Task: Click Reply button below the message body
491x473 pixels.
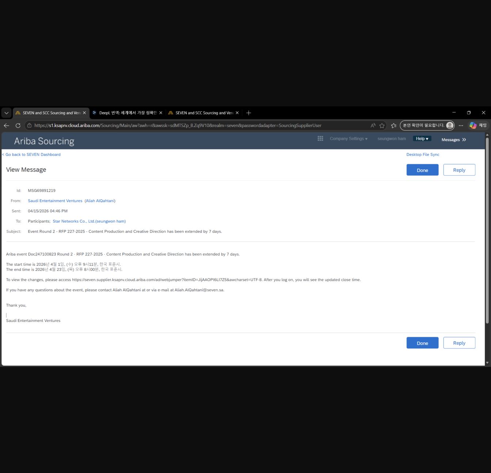Action: click(x=459, y=343)
